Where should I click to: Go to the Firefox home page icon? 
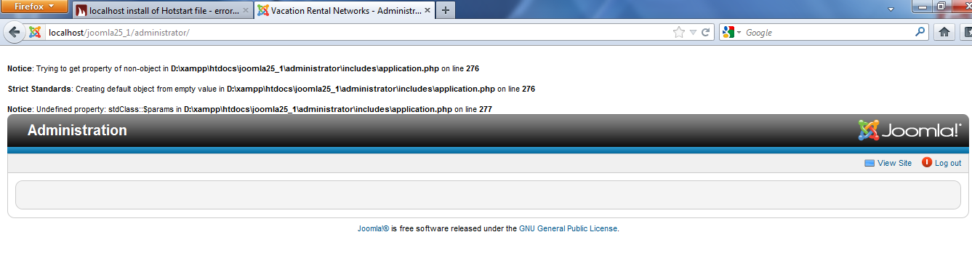point(944,32)
